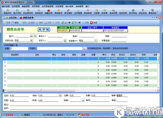Switch to the 功能导航 tab

coord(11,18)
